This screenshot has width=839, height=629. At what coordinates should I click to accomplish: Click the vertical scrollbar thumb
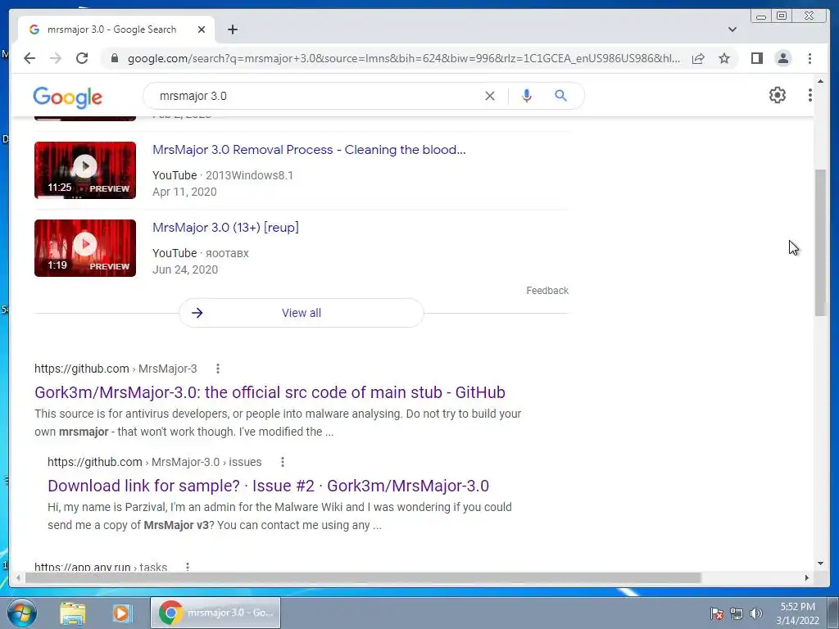820,242
